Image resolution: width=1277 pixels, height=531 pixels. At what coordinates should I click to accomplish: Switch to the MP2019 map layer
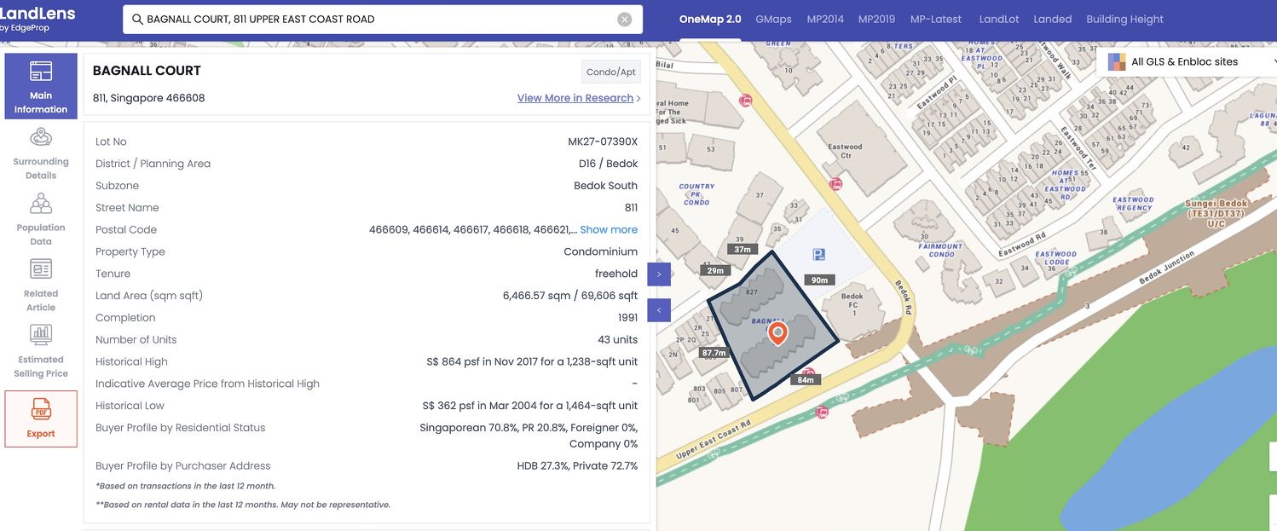pos(876,20)
